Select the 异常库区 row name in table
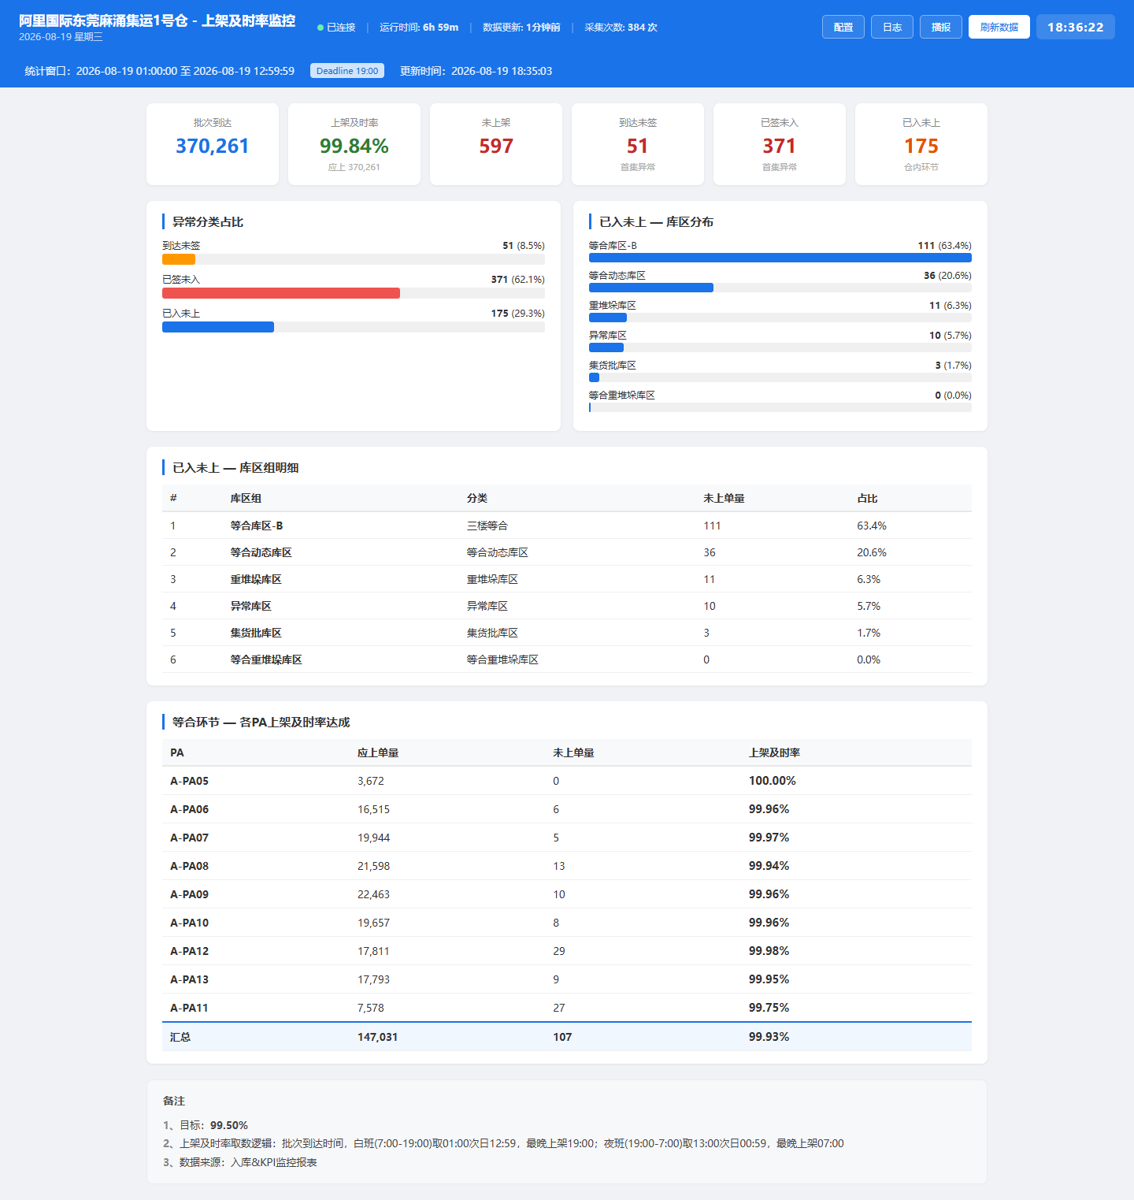 click(x=250, y=606)
